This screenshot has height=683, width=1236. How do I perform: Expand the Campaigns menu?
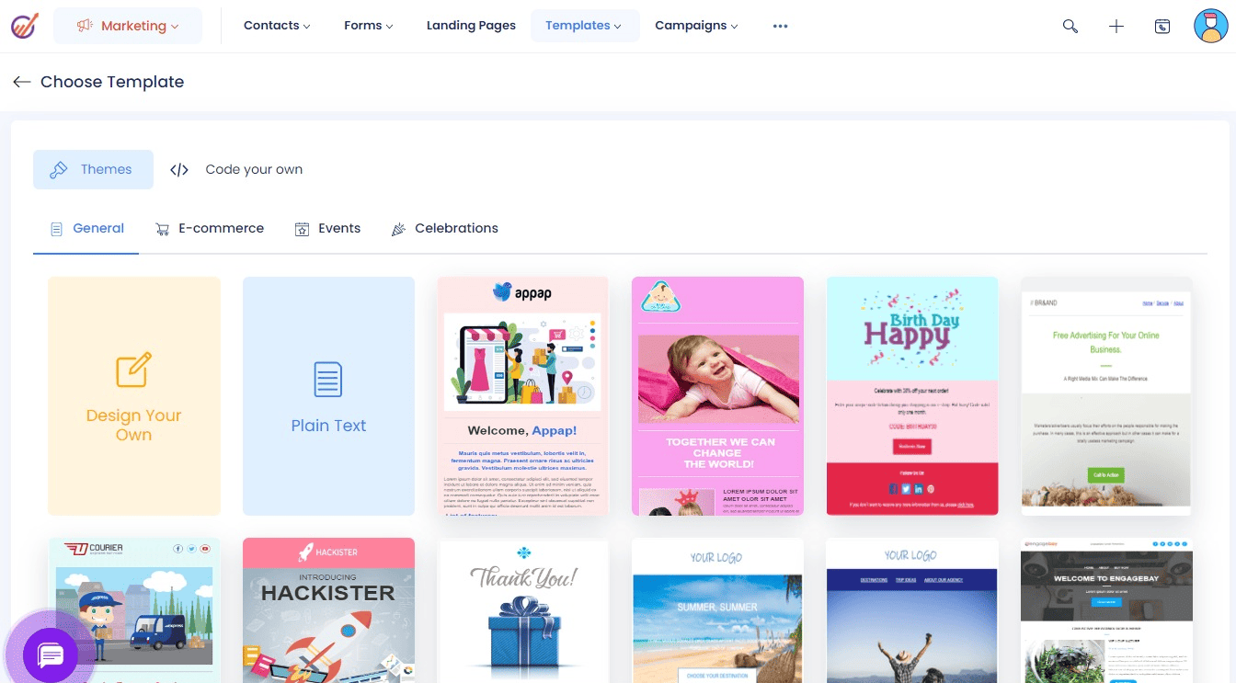[x=696, y=26]
